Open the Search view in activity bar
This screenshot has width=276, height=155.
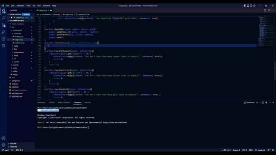coord(3,18)
